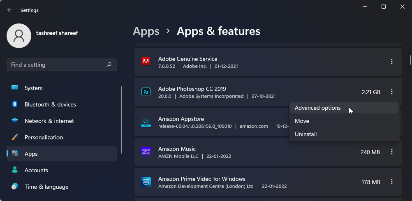Open Bluetooth & devices settings

[x=62, y=104]
